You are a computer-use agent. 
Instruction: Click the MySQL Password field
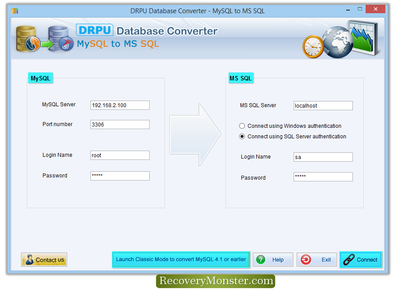(120, 176)
